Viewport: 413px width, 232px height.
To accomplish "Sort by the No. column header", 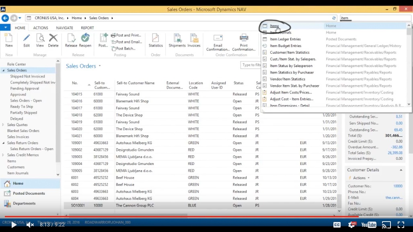I will pos(75,83).
